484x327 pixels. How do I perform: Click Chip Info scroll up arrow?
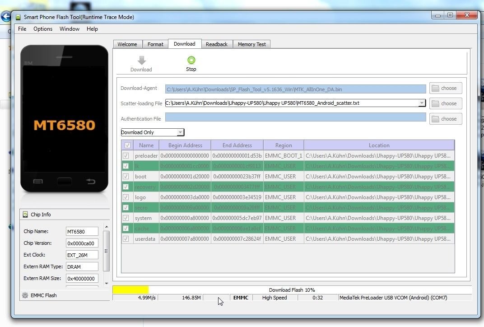click(x=107, y=227)
